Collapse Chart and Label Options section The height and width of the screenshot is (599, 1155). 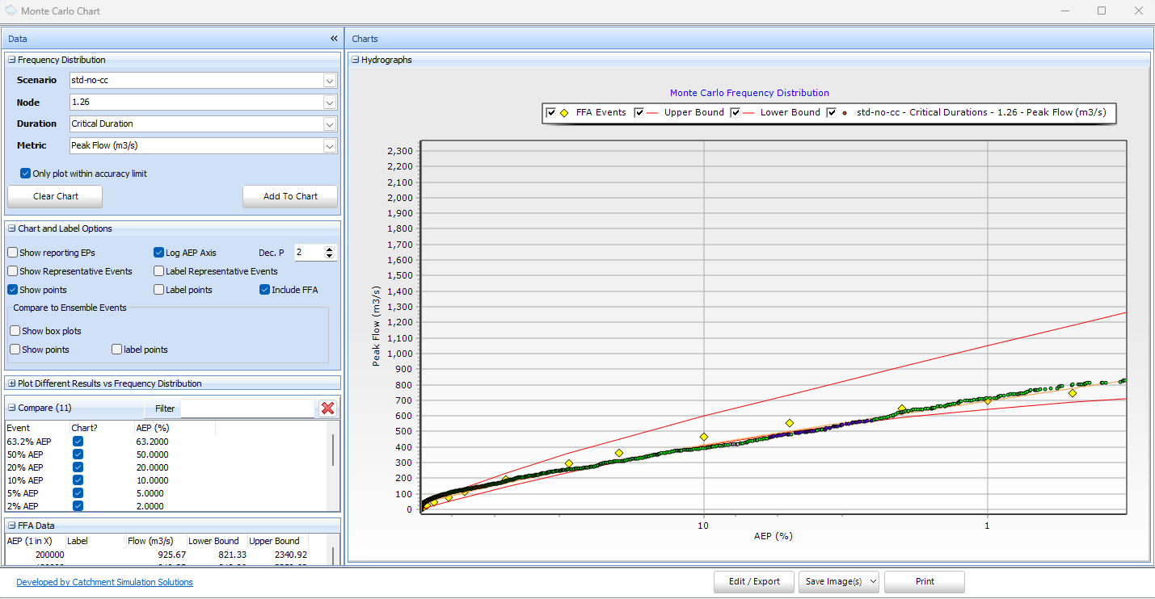11,228
